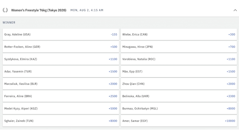Pick Zhou Qian (CHN) at +2000
The width and height of the screenshot is (239, 134).
point(179,84)
